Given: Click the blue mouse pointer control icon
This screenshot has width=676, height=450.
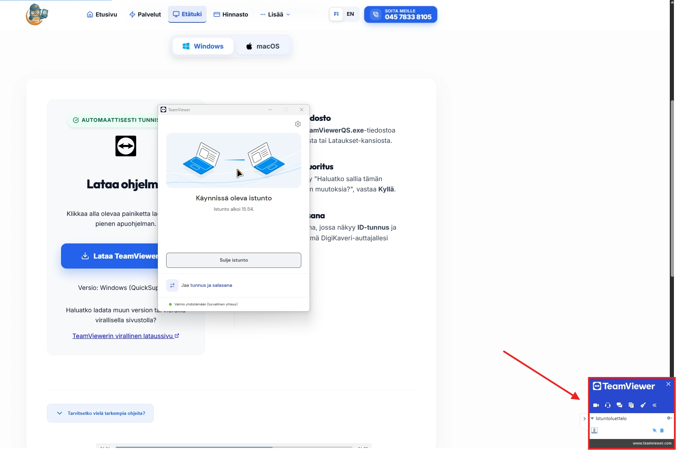Looking at the screenshot, I should (x=655, y=430).
